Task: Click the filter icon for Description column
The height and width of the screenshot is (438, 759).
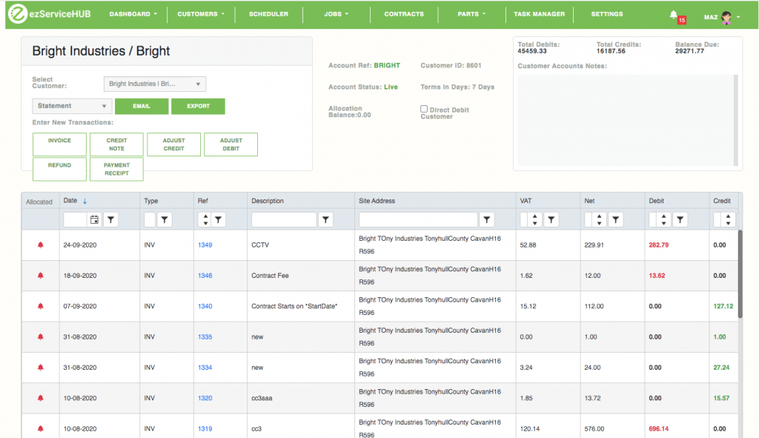Action: tap(326, 220)
